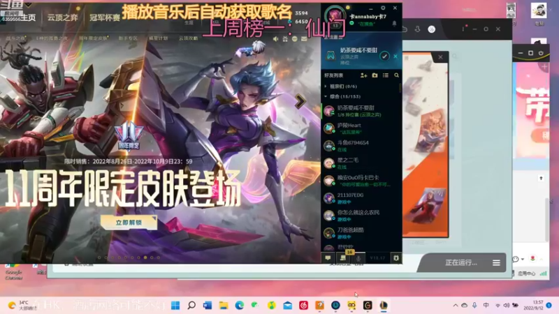Open the 冠军杯赛 tab
This screenshot has height=314, width=559.
[104, 18]
